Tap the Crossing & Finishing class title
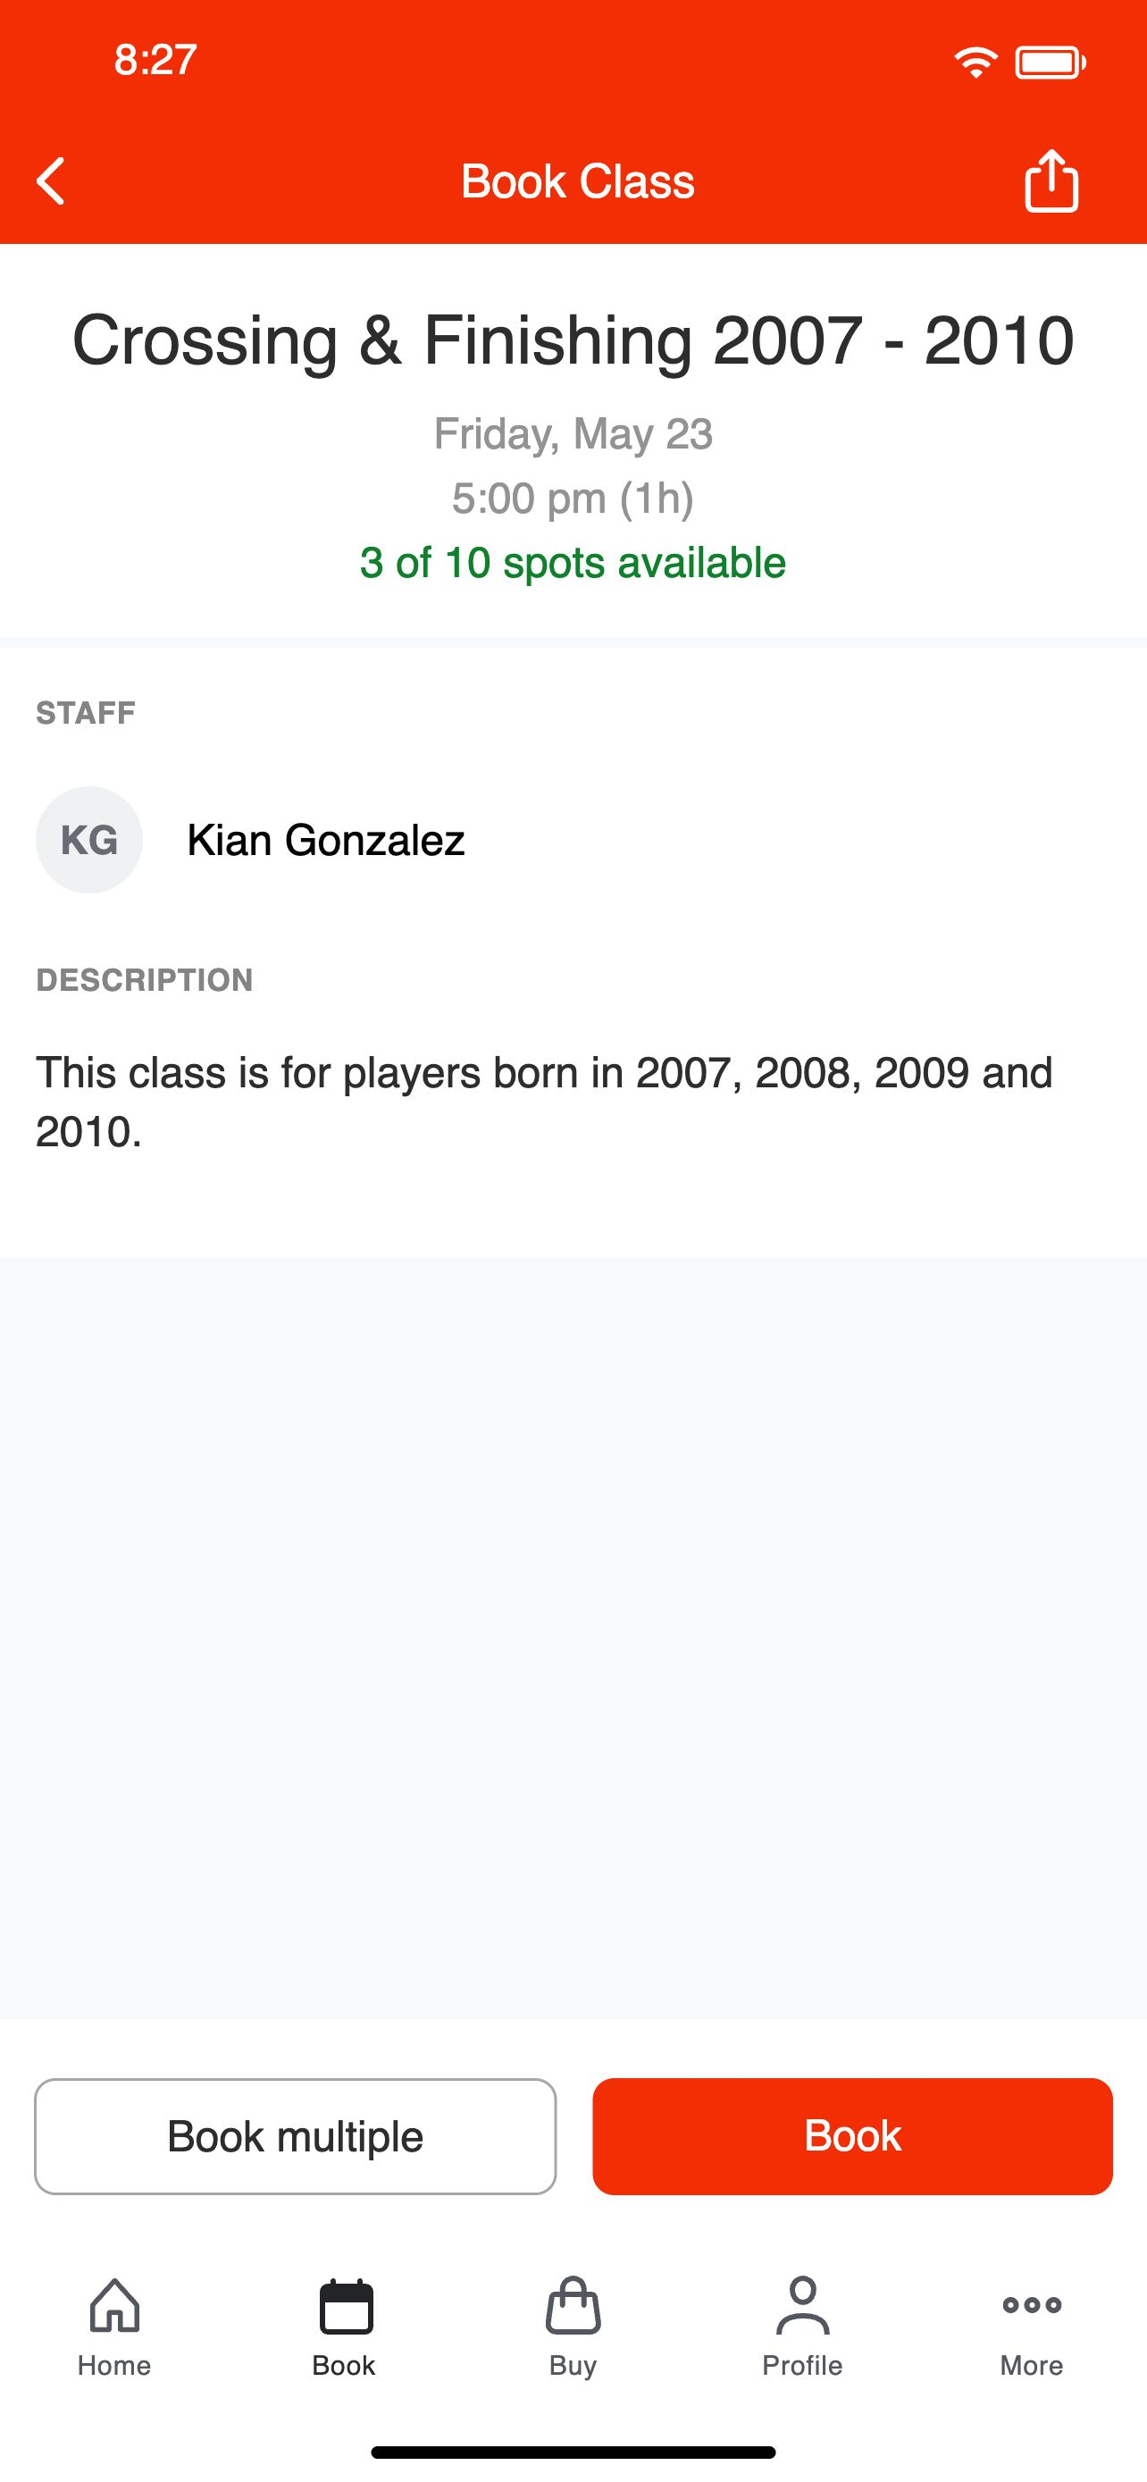Screen dimensions: 1147x2482 pos(573,340)
